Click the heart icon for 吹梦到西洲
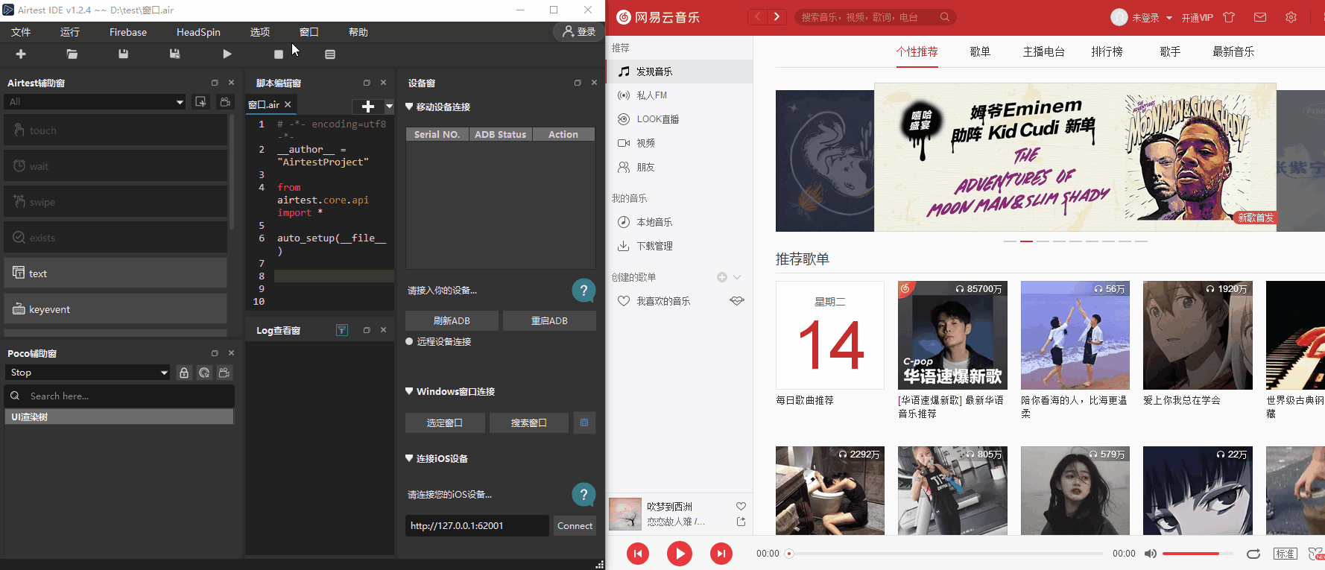Screen dimensions: 1325x570 741,506
